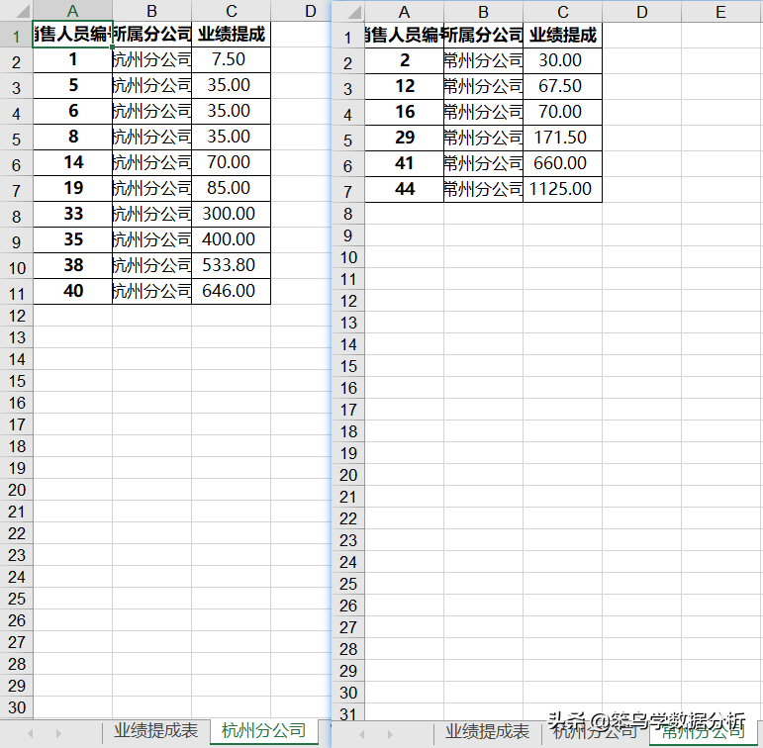Screen dimensions: 763x748
Task: Click the select-all corner of right sheet
Action: tap(348, 11)
